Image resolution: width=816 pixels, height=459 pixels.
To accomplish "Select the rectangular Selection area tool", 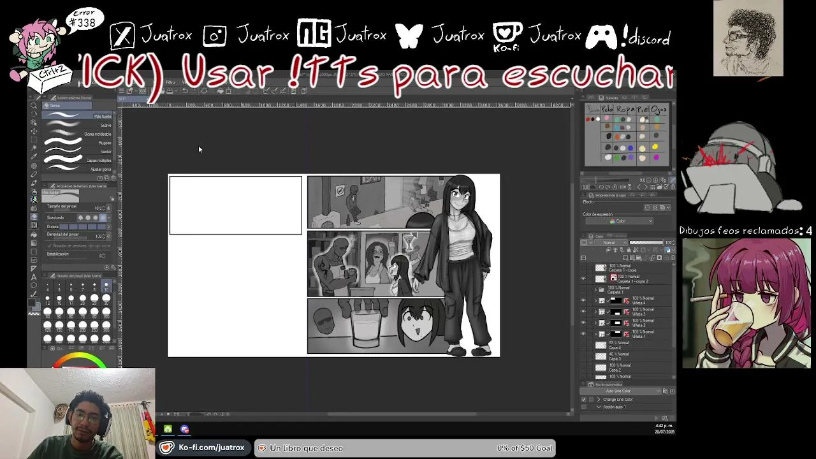I will (x=34, y=140).
